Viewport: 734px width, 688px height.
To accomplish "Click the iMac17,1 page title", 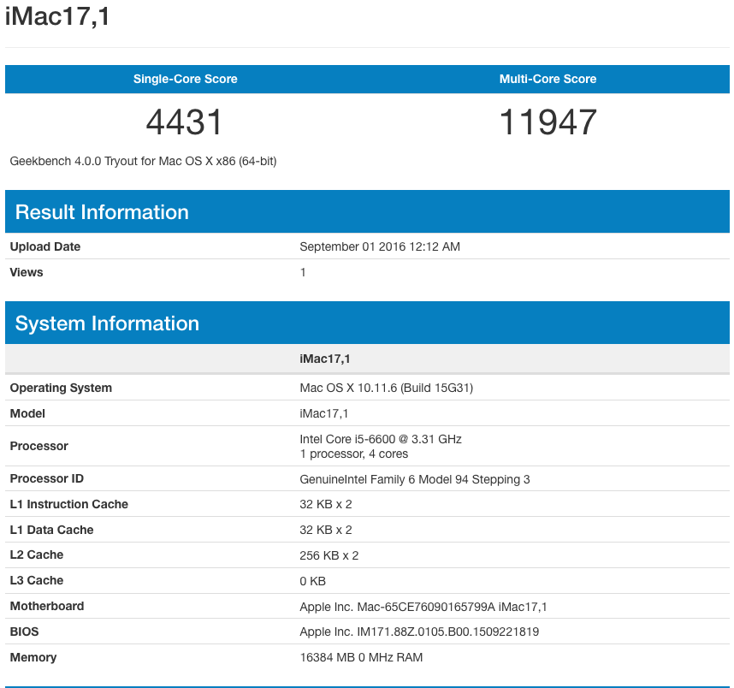I will [x=57, y=16].
